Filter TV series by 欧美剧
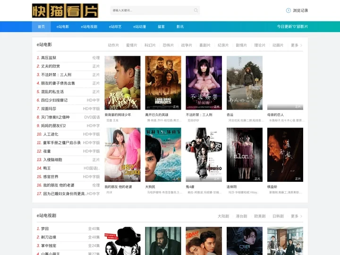Viewport: 340px width, 255px height. click(x=260, y=216)
